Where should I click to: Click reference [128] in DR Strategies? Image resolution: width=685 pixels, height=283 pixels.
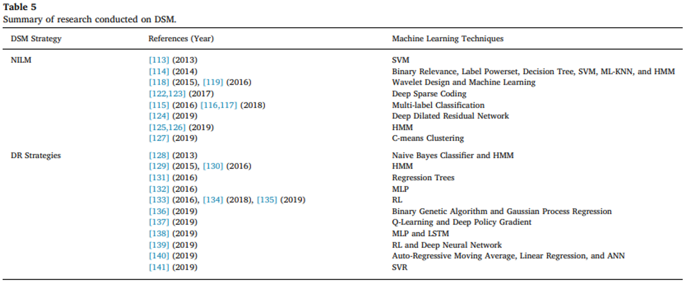[x=159, y=155]
